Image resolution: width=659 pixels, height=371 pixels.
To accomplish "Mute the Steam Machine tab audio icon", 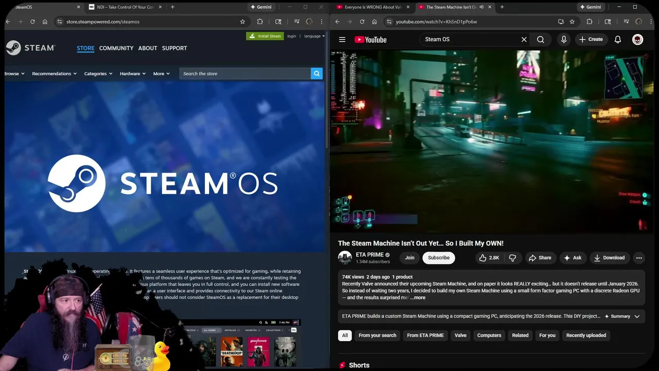I will tap(481, 7).
